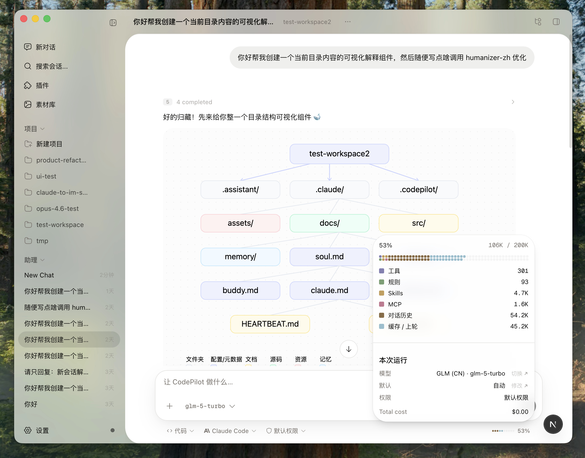Open the Claude Code engine dropdown
The image size is (585, 458).
coord(230,431)
